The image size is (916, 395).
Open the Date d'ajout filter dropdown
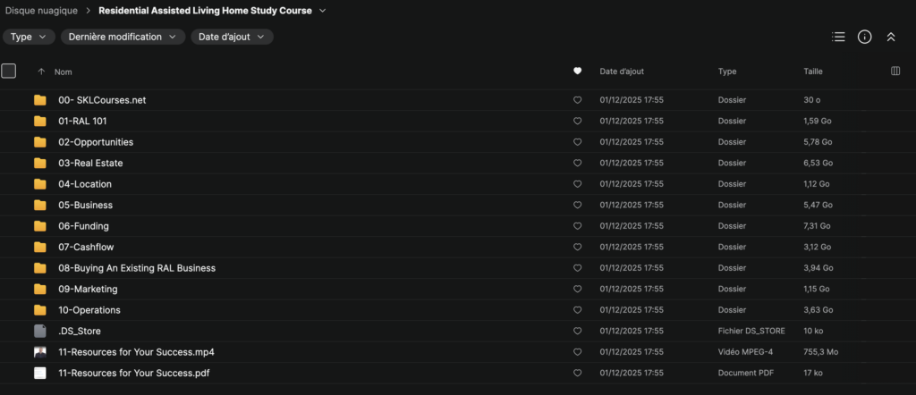point(232,37)
